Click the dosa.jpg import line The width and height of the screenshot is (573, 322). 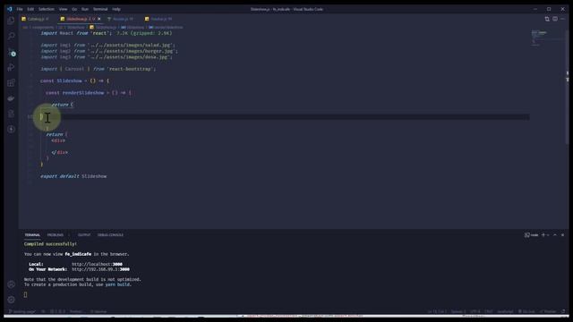coord(107,57)
